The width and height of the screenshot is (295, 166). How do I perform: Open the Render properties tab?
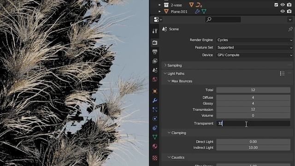point(155,42)
